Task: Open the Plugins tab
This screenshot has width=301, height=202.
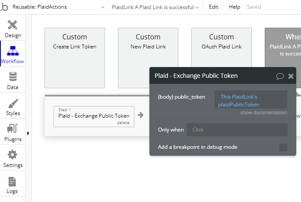Action: click(x=13, y=132)
